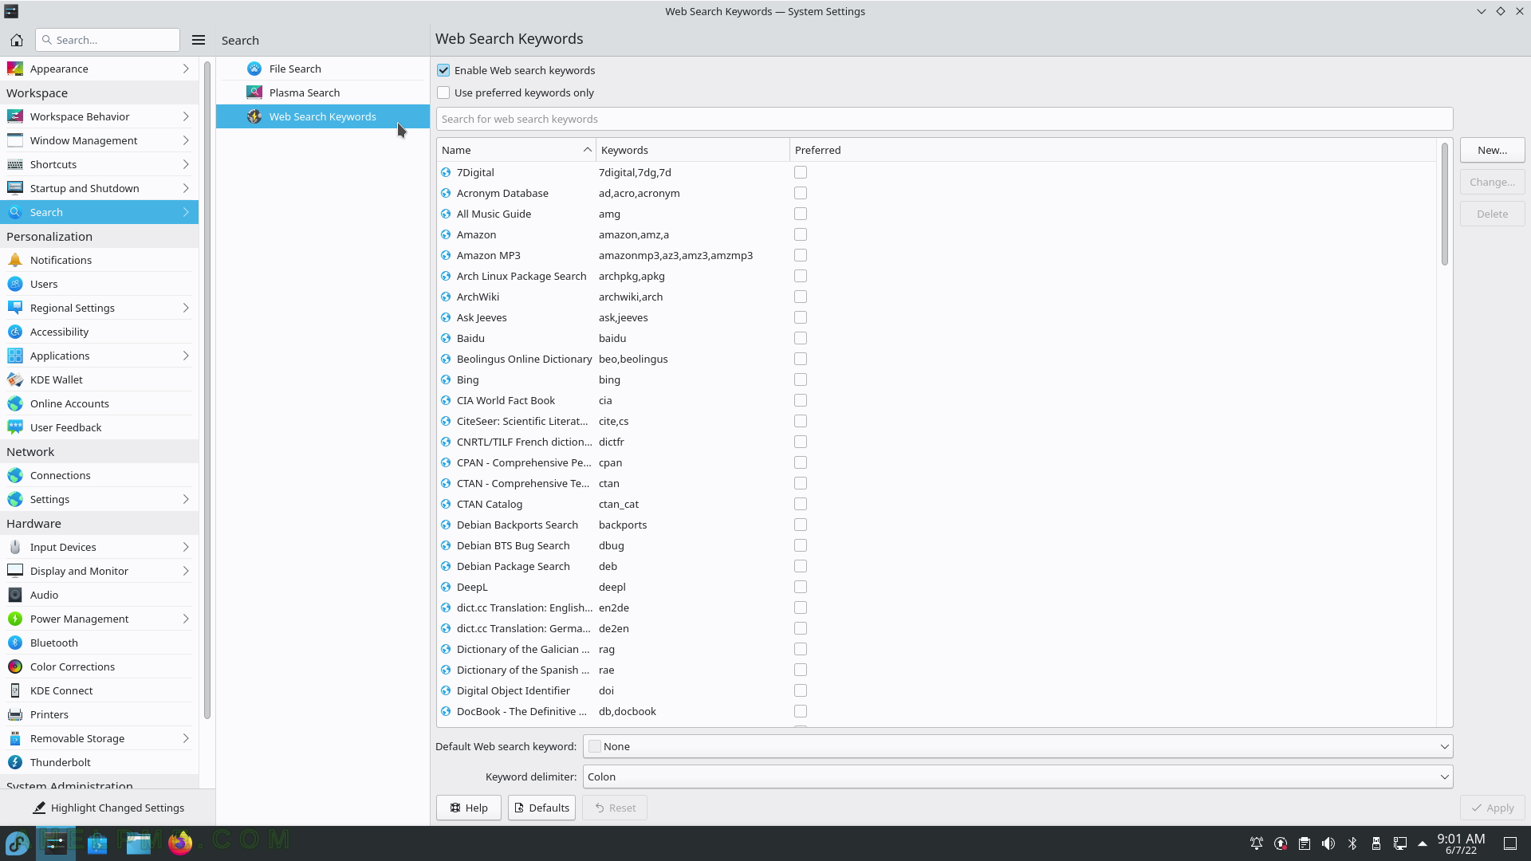Click the New... button
The height and width of the screenshot is (861, 1531).
point(1492,150)
